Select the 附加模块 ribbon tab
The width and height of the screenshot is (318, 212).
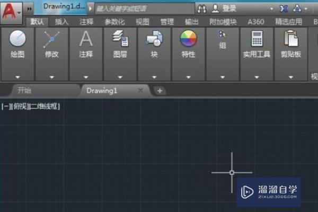coord(223,22)
